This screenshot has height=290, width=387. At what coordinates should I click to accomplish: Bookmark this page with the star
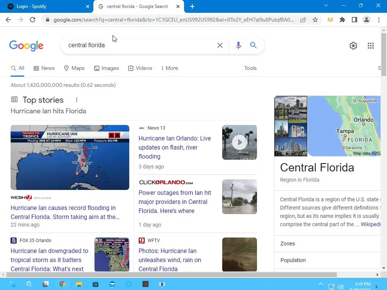tap(315, 20)
